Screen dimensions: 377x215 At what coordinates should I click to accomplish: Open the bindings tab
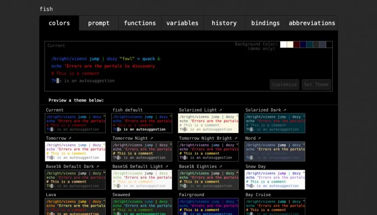266,23
